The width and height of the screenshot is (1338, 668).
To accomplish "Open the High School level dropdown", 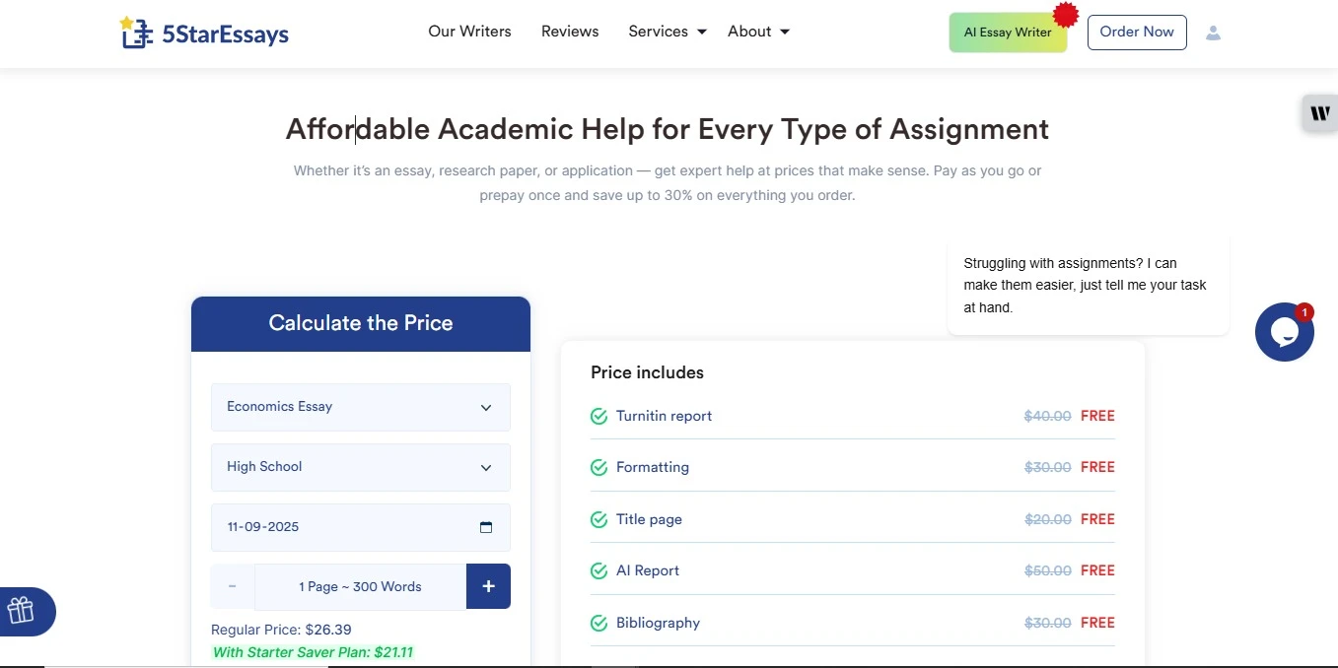I will [x=361, y=467].
